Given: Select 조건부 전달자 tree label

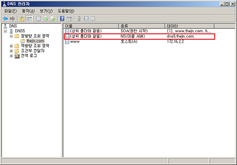Looking at the screenshot, I should (x=33, y=51).
